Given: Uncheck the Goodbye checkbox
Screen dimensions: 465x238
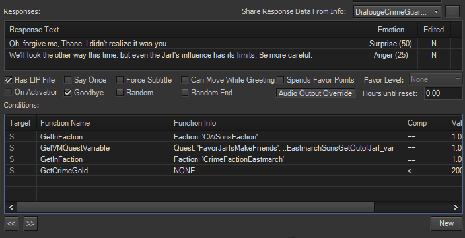Looking at the screenshot, I should coord(68,93).
